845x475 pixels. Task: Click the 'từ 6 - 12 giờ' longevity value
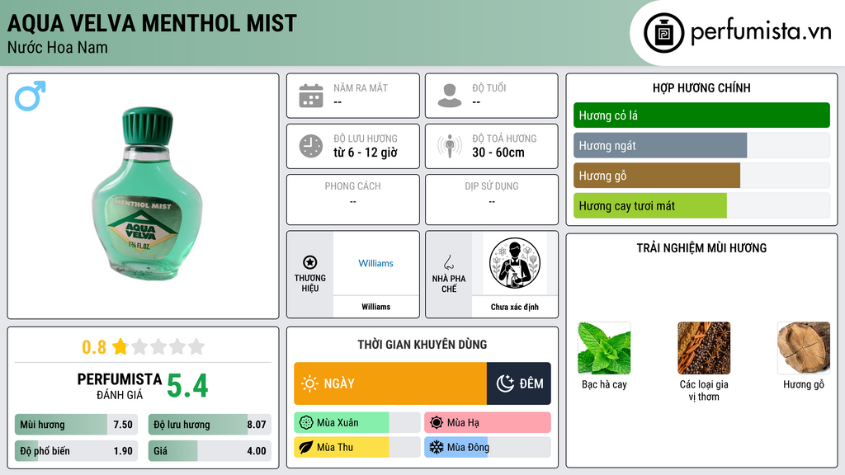[x=366, y=153]
